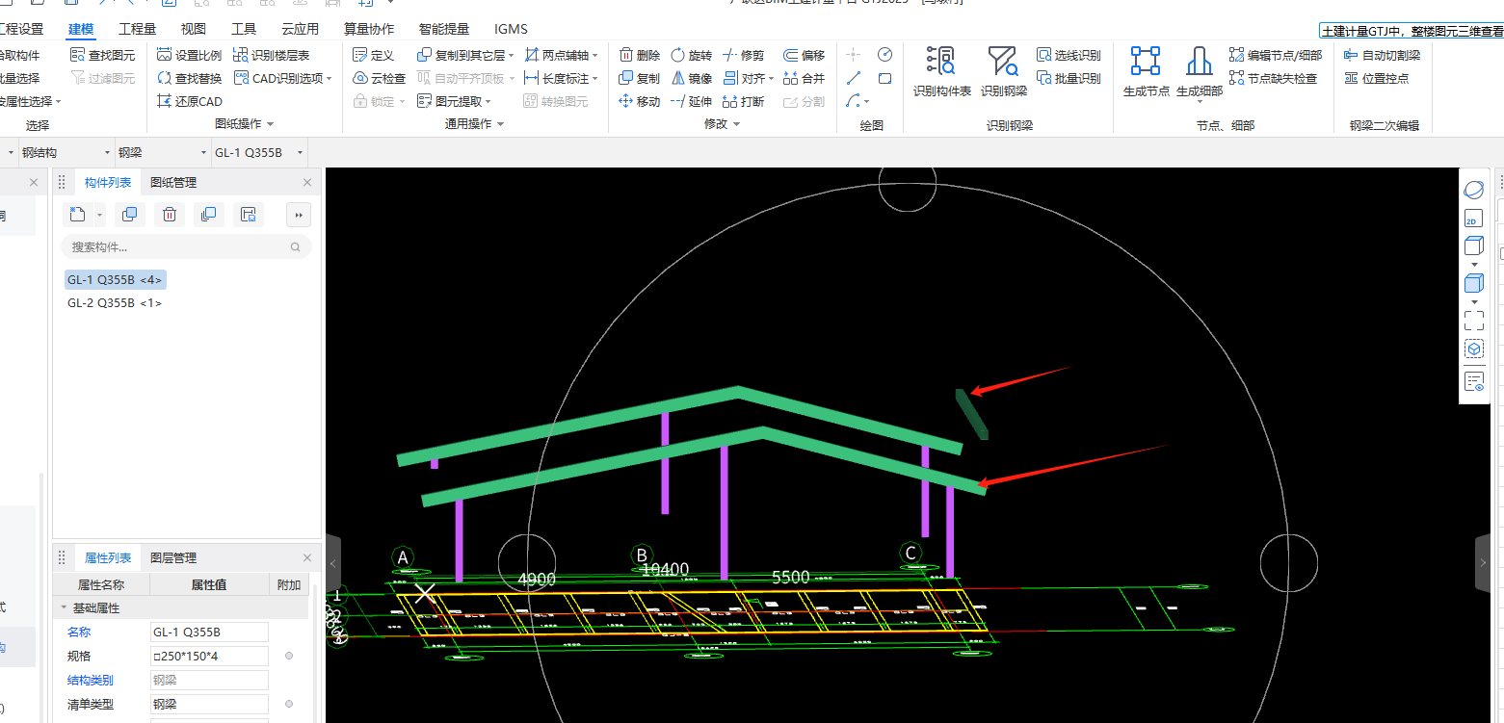This screenshot has width=1504, height=723.
Task: Open 设置比例 (set scale) tool
Action: (x=189, y=56)
